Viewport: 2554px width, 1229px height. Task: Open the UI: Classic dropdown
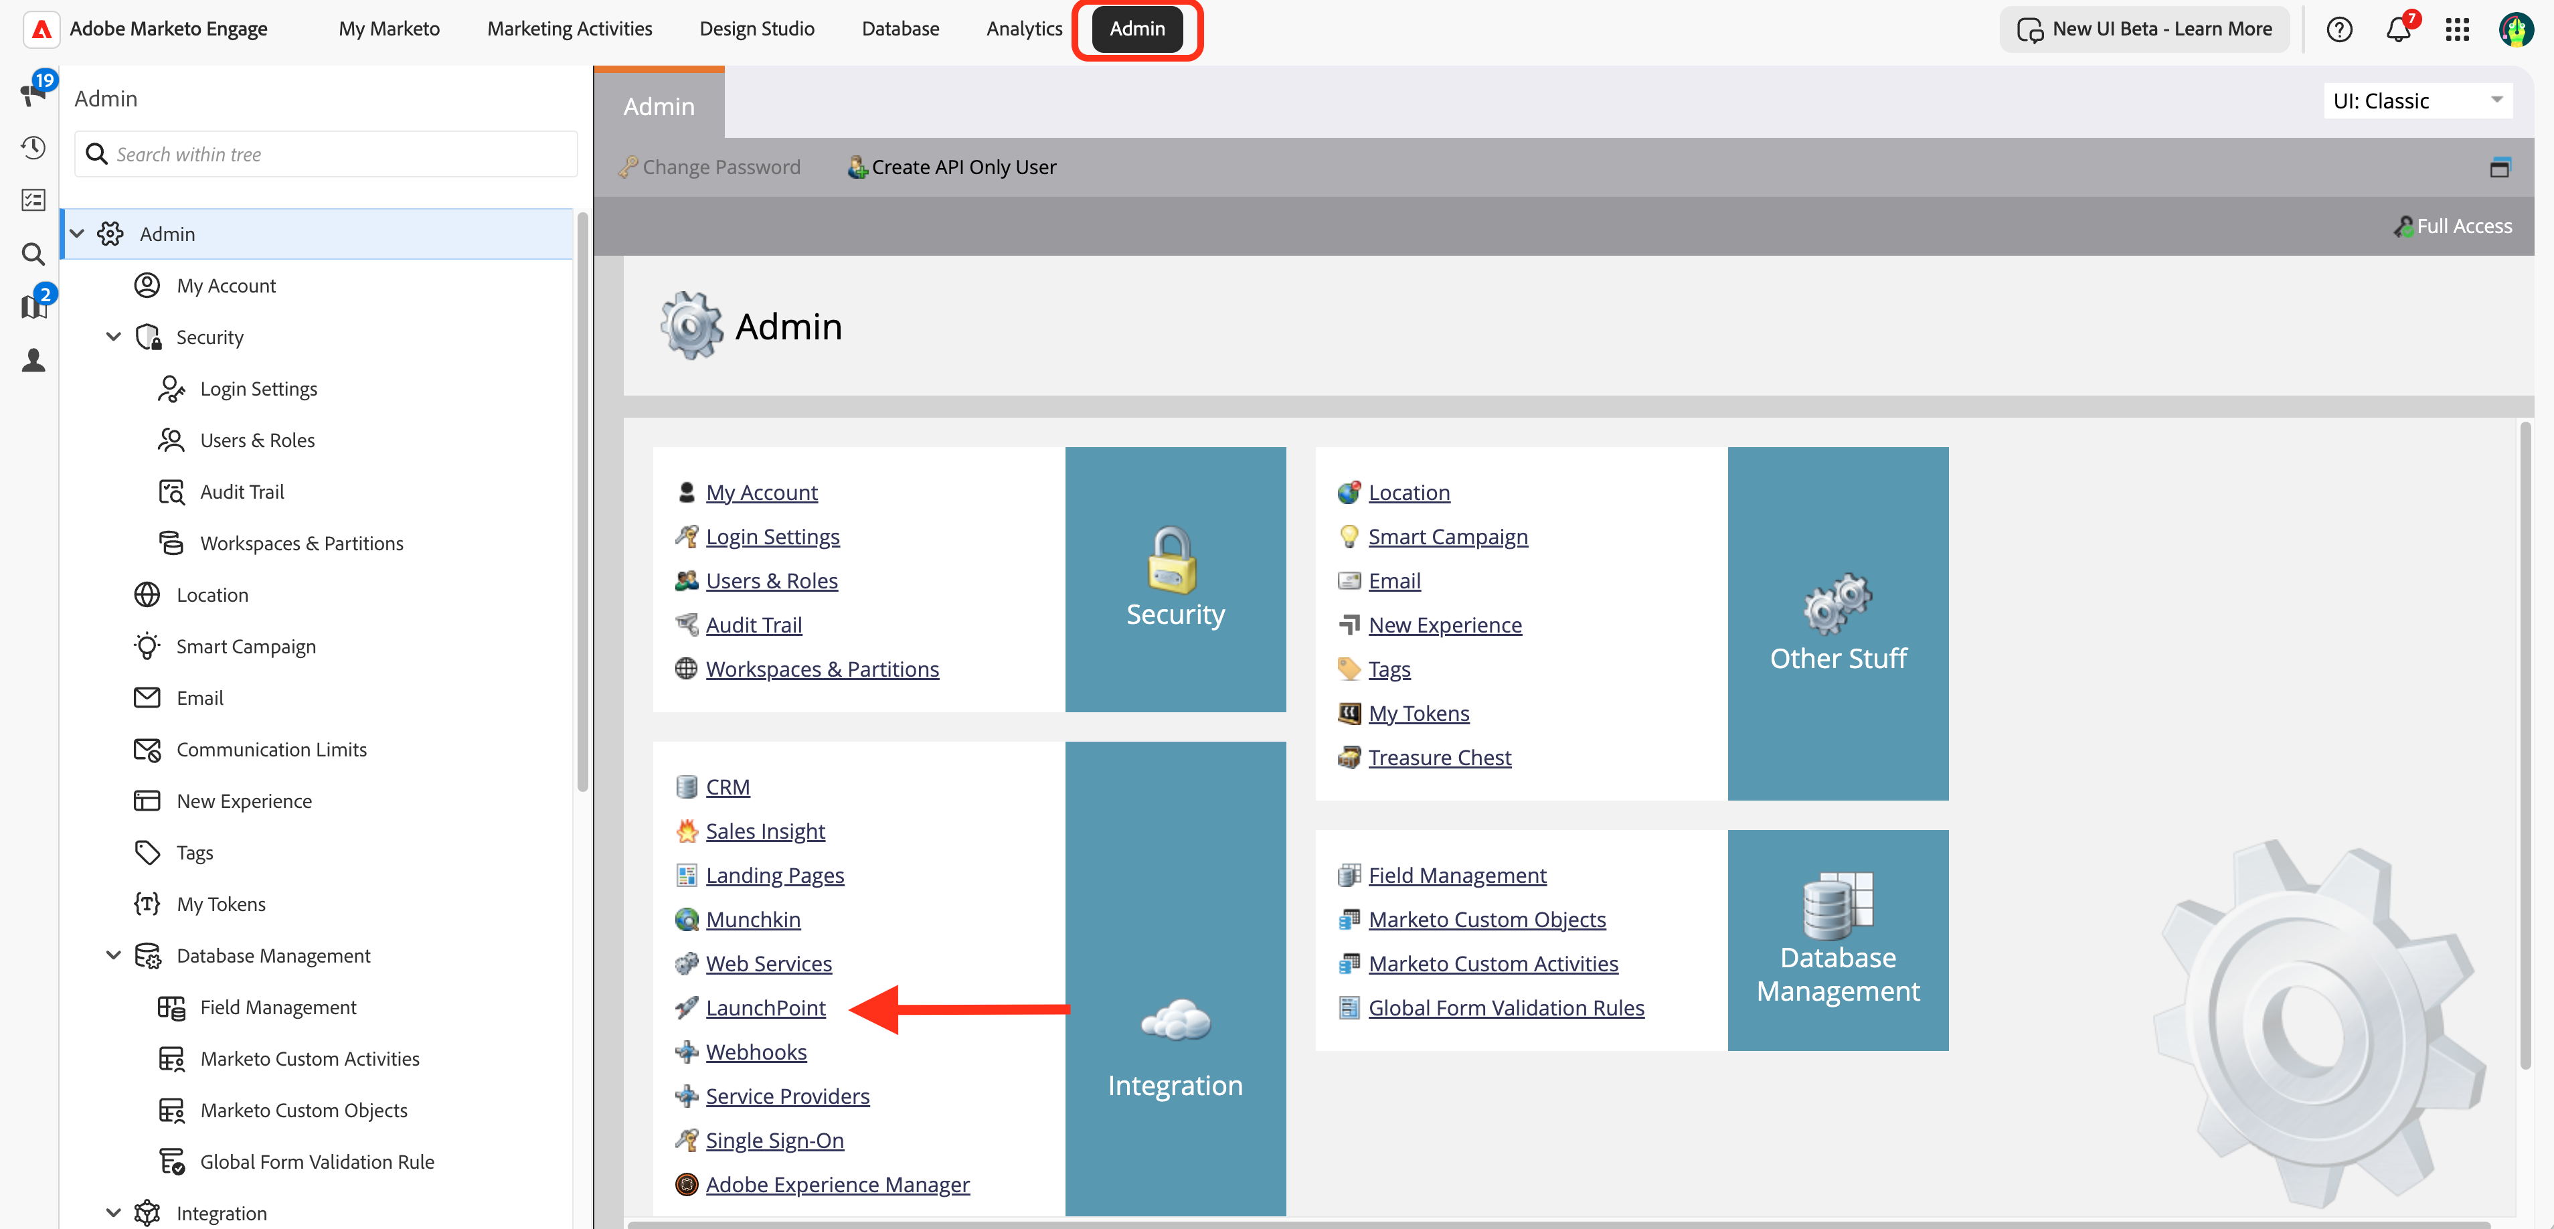coord(2417,101)
